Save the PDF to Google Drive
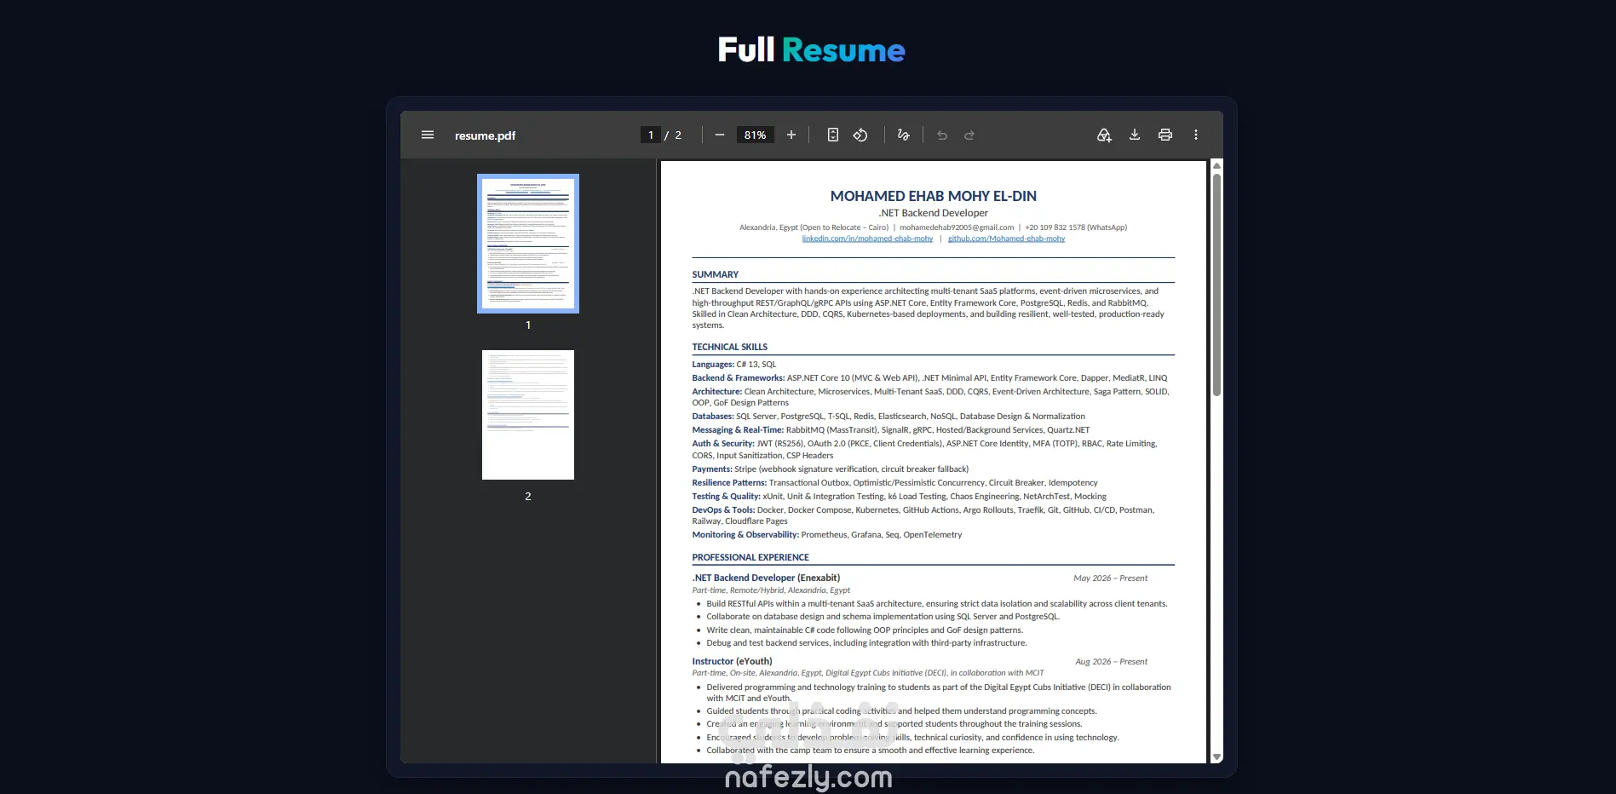The image size is (1616, 794). [x=1104, y=135]
